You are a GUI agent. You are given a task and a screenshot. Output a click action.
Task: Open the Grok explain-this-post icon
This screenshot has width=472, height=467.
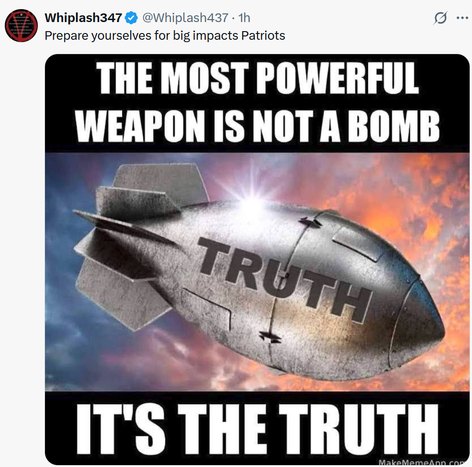pos(440,18)
